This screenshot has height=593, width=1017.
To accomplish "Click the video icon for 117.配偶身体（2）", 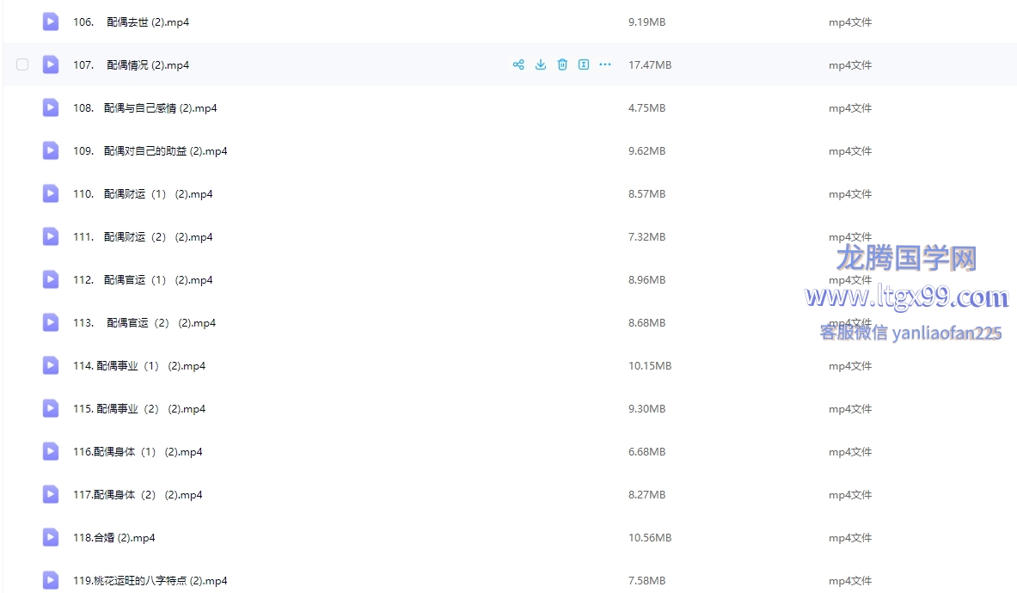I will (51, 494).
